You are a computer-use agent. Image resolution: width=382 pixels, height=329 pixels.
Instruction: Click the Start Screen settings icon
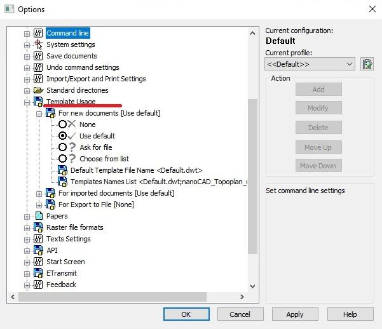point(38,262)
